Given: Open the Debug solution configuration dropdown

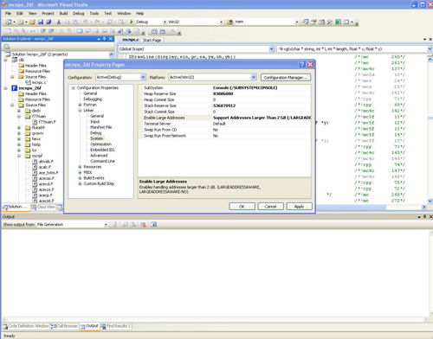Looking at the screenshot, I should (x=165, y=22).
